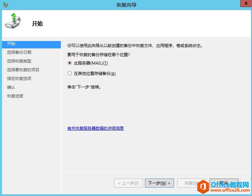
Task: Click the sentence starting 你可以使用此向导
Action: point(135,46)
